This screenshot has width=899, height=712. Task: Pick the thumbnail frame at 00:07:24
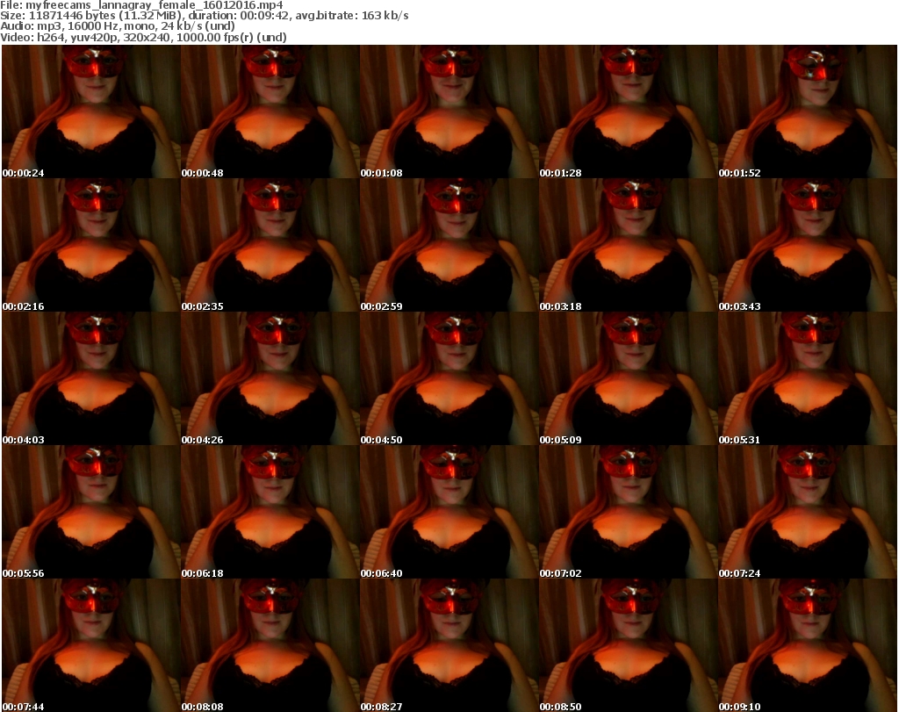[x=808, y=513]
